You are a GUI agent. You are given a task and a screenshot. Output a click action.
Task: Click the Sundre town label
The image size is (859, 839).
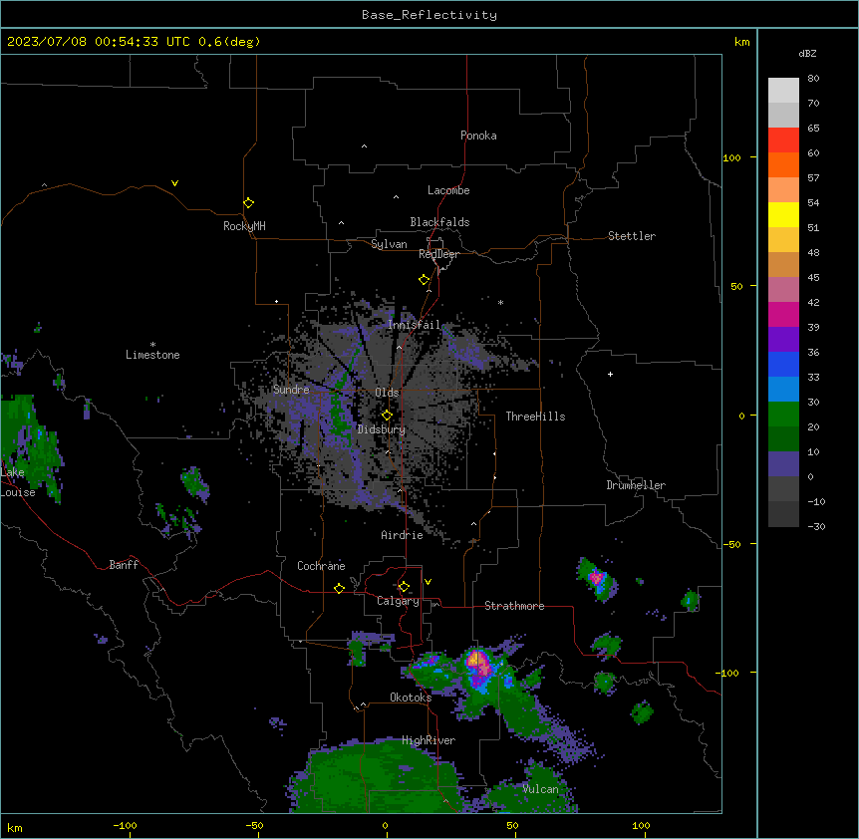(x=291, y=390)
